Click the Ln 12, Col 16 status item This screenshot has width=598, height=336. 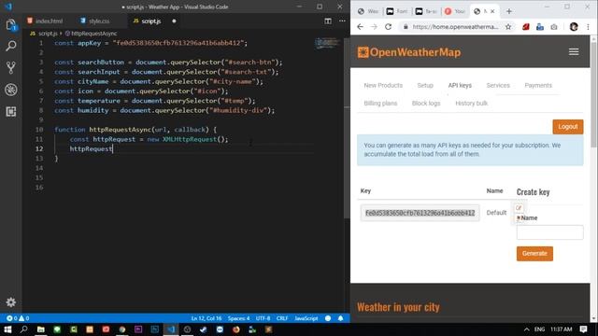[206, 318]
